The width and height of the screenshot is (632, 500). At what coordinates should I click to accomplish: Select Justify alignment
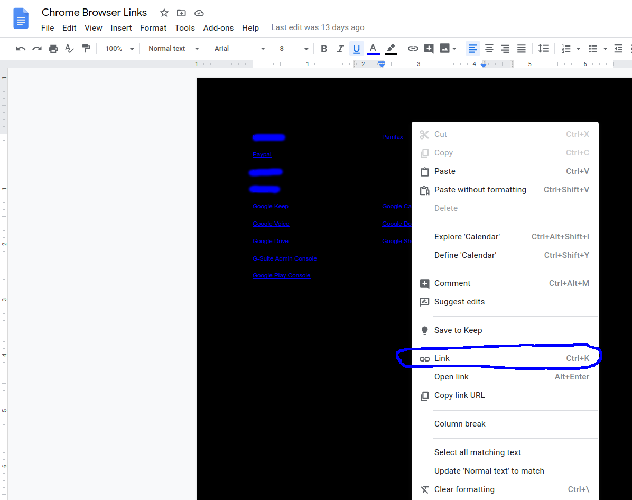521,49
